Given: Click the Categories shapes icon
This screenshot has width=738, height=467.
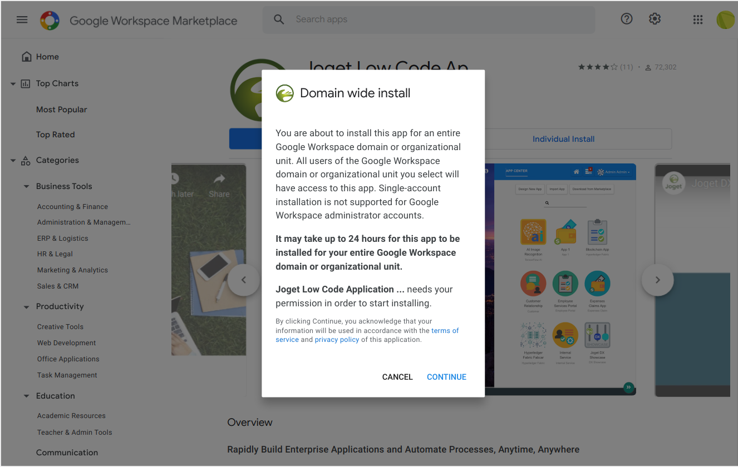Looking at the screenshot, I should tap(26, 161).
